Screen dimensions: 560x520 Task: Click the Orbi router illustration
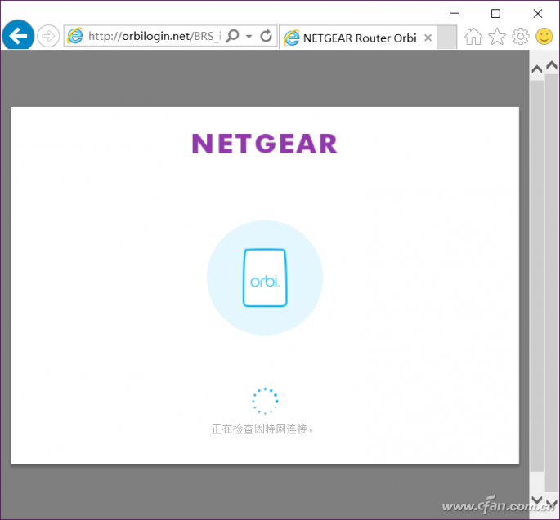[265, 278]
